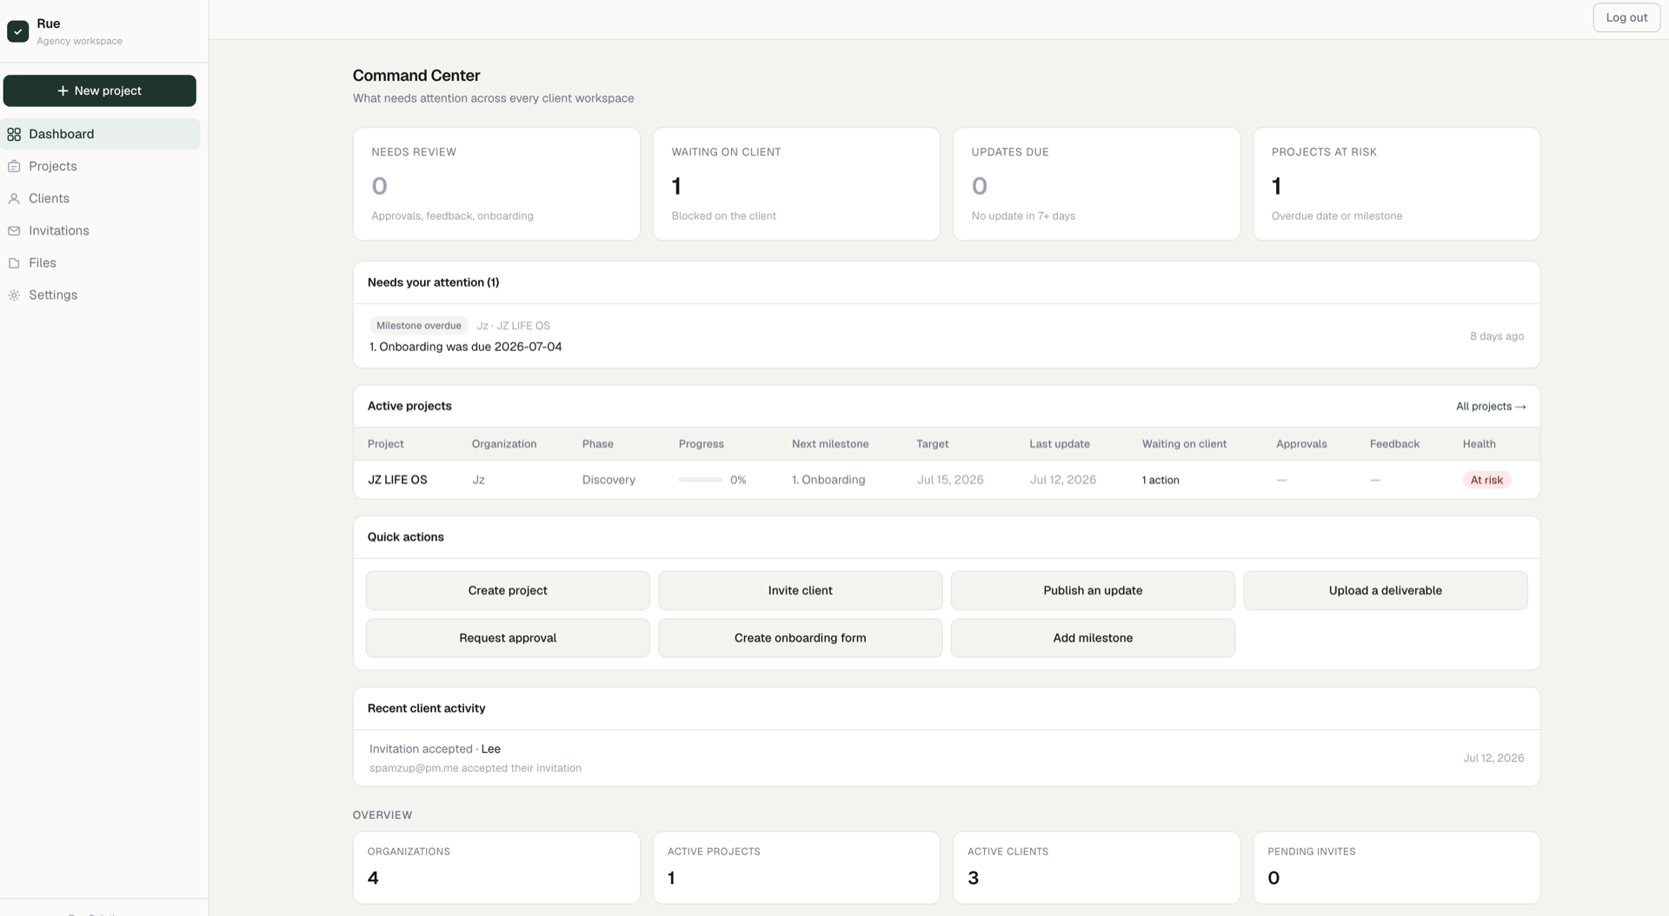Click the 'Discovery' phase cell
This screenshot has width=1669, height=916.
(608, 480)
